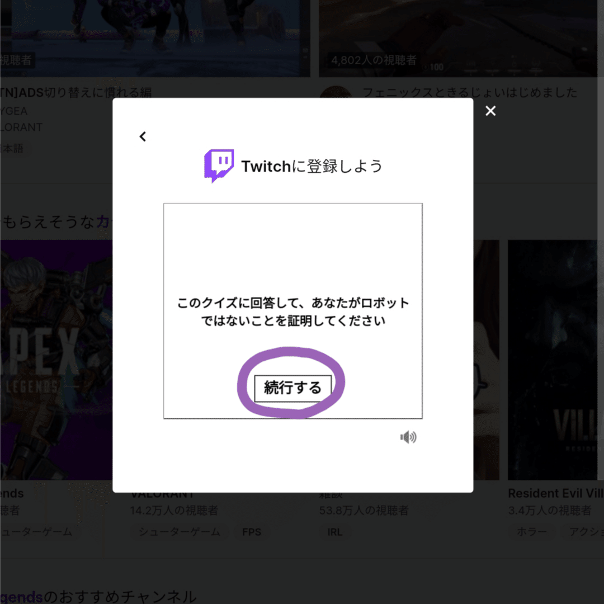Viewport: 604px width, 604px height.
Task: Click the ホラー tag under Resident Evil
Action: [532, 532]
